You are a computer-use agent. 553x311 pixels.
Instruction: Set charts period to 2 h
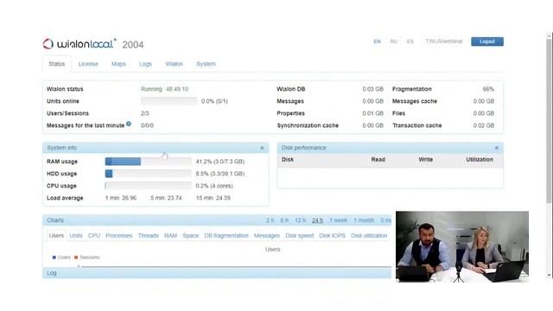click(x=270, y=220)
